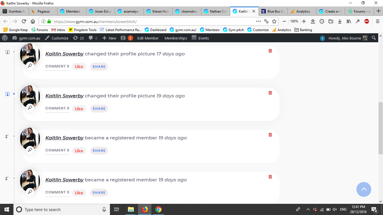Viewport: 383px width, 215px height.
Task: Click the Windows taskbar search box
Action: point(62,209)
